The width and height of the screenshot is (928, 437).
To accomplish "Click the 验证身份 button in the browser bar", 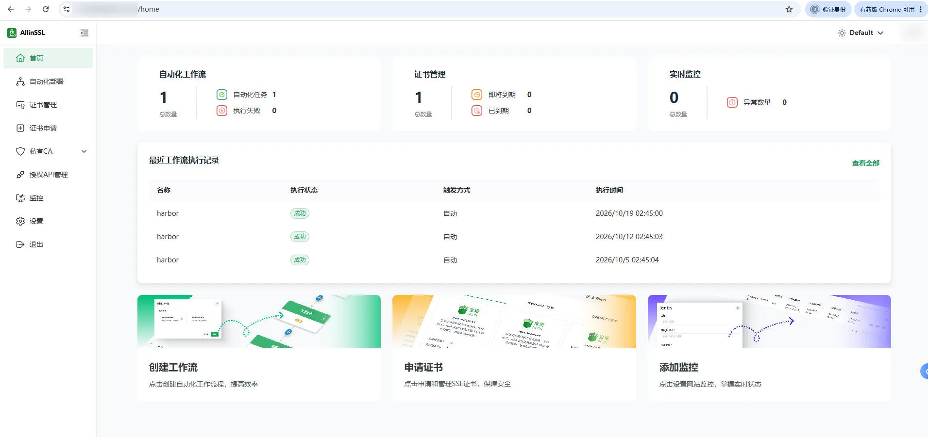I will pos(828,9).
